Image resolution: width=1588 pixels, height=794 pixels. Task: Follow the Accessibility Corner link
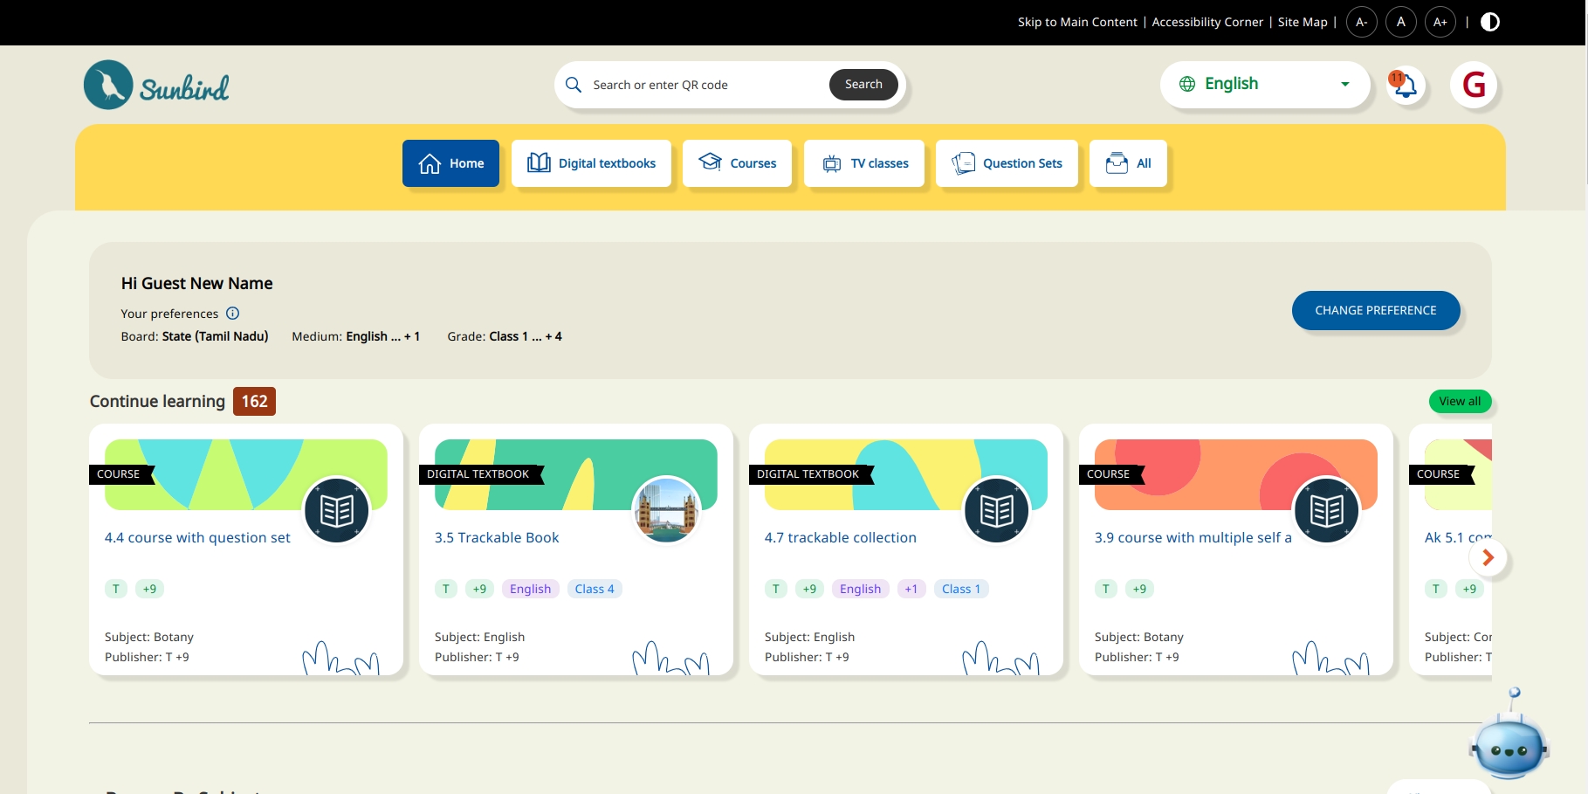click(x=1207, y=22)
